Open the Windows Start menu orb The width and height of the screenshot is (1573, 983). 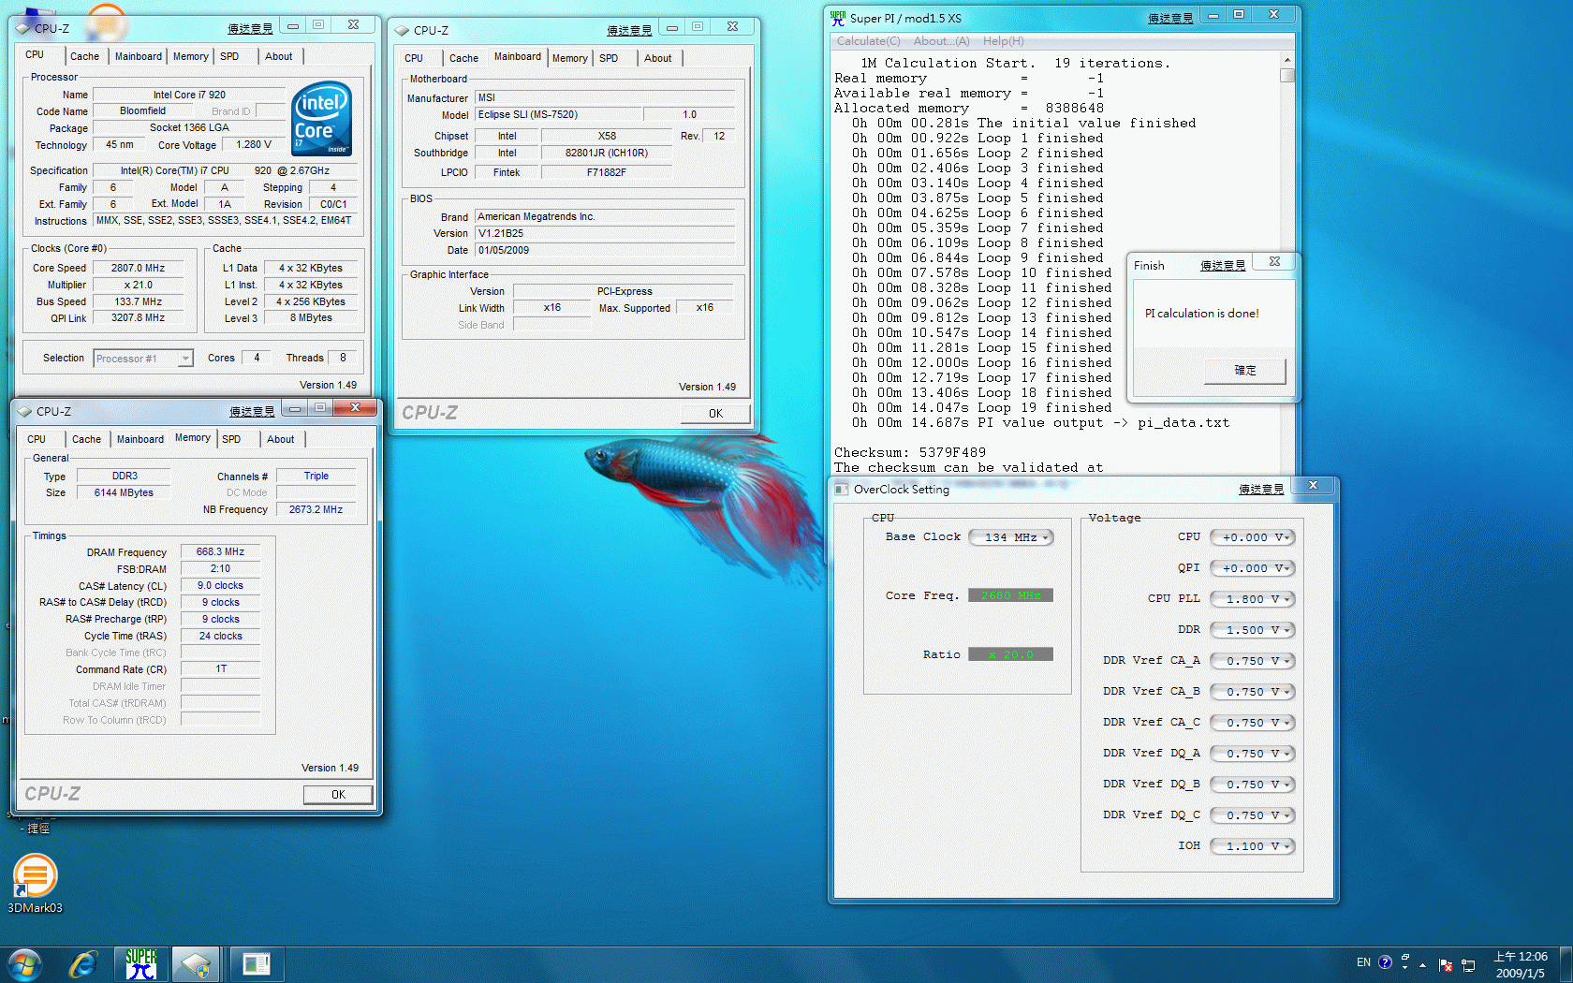[x=24, y=964]
